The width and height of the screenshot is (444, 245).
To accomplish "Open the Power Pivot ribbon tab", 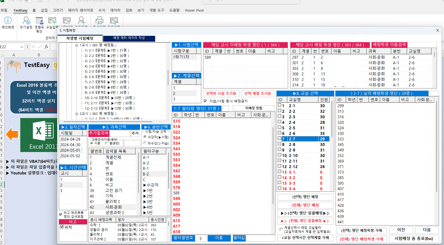I will click(194, 10).
